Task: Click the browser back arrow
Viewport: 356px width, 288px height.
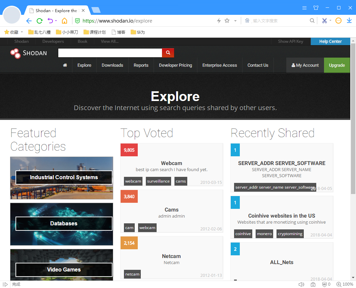Action: point(29,21)
